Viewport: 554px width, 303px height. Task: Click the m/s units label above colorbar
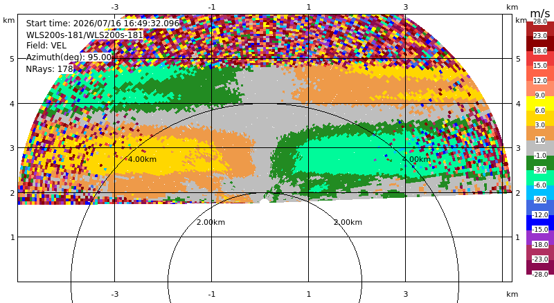540,13
